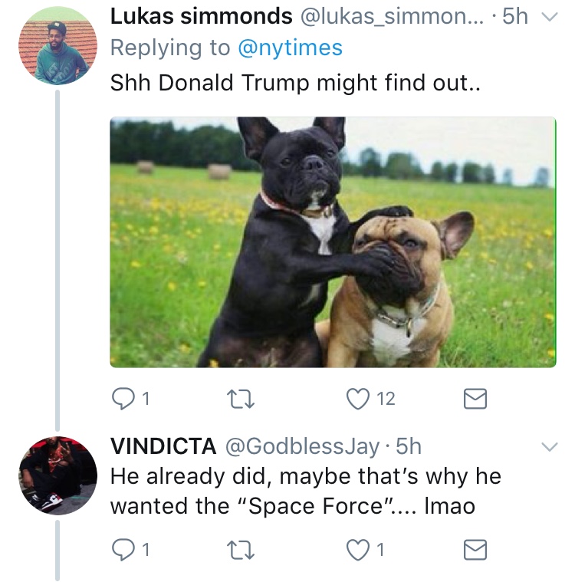Send VINDICTA's tweet via message envelope icon
575x582 pixels.
coord(476,549)
